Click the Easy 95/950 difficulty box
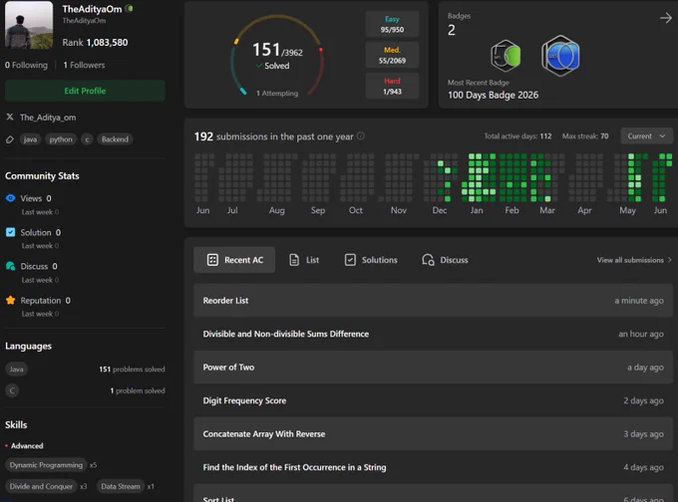Image resolution: width=678 pixels, height=502 pixels. pos(392,24)
